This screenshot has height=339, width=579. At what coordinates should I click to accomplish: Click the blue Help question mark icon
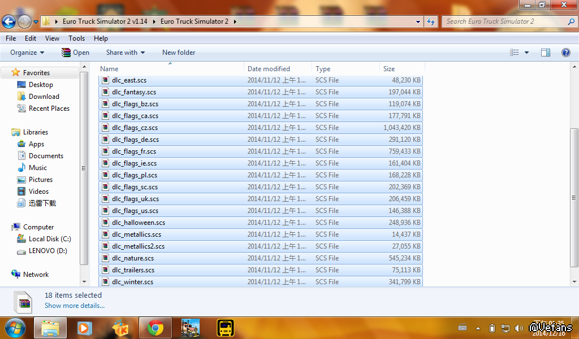point(565,53)
